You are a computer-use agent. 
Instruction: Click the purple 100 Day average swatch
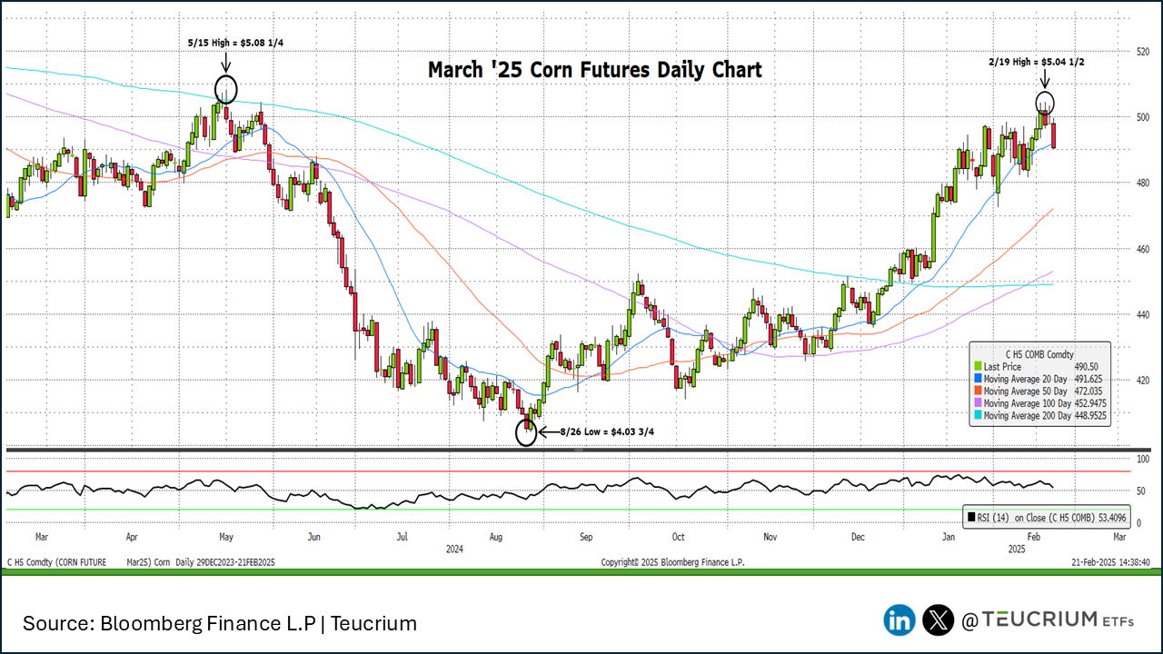977,403
